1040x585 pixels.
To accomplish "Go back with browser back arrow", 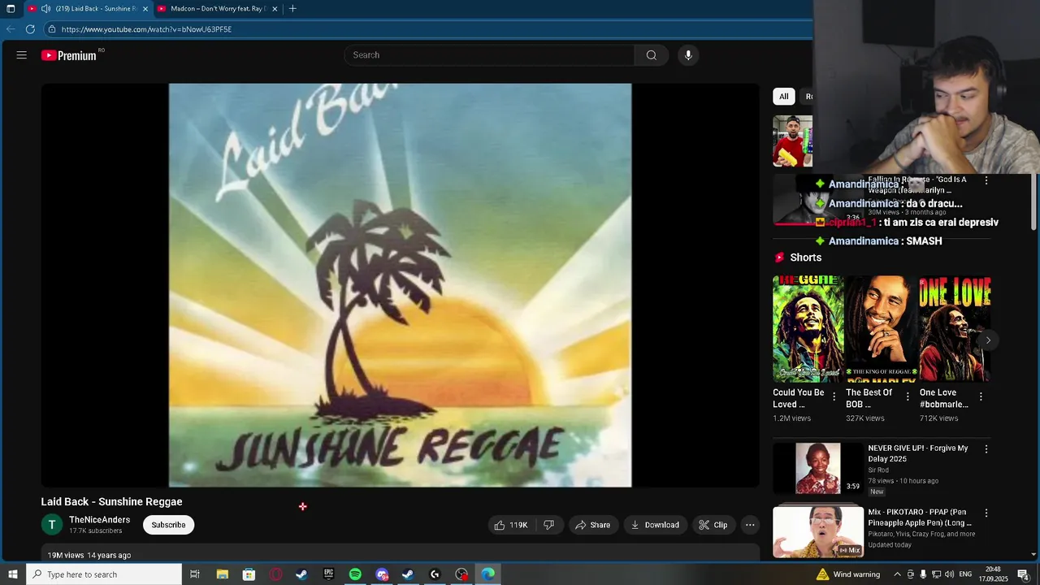I will pos(11,29).
